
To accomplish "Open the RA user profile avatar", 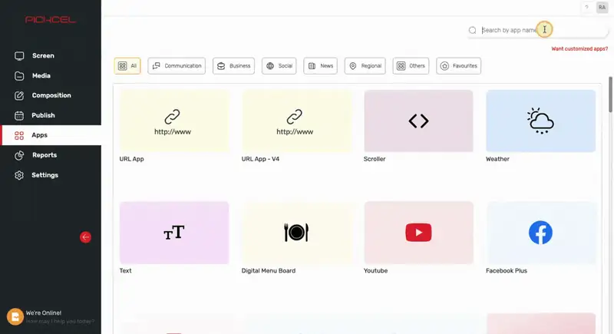I will pos(602,8).
